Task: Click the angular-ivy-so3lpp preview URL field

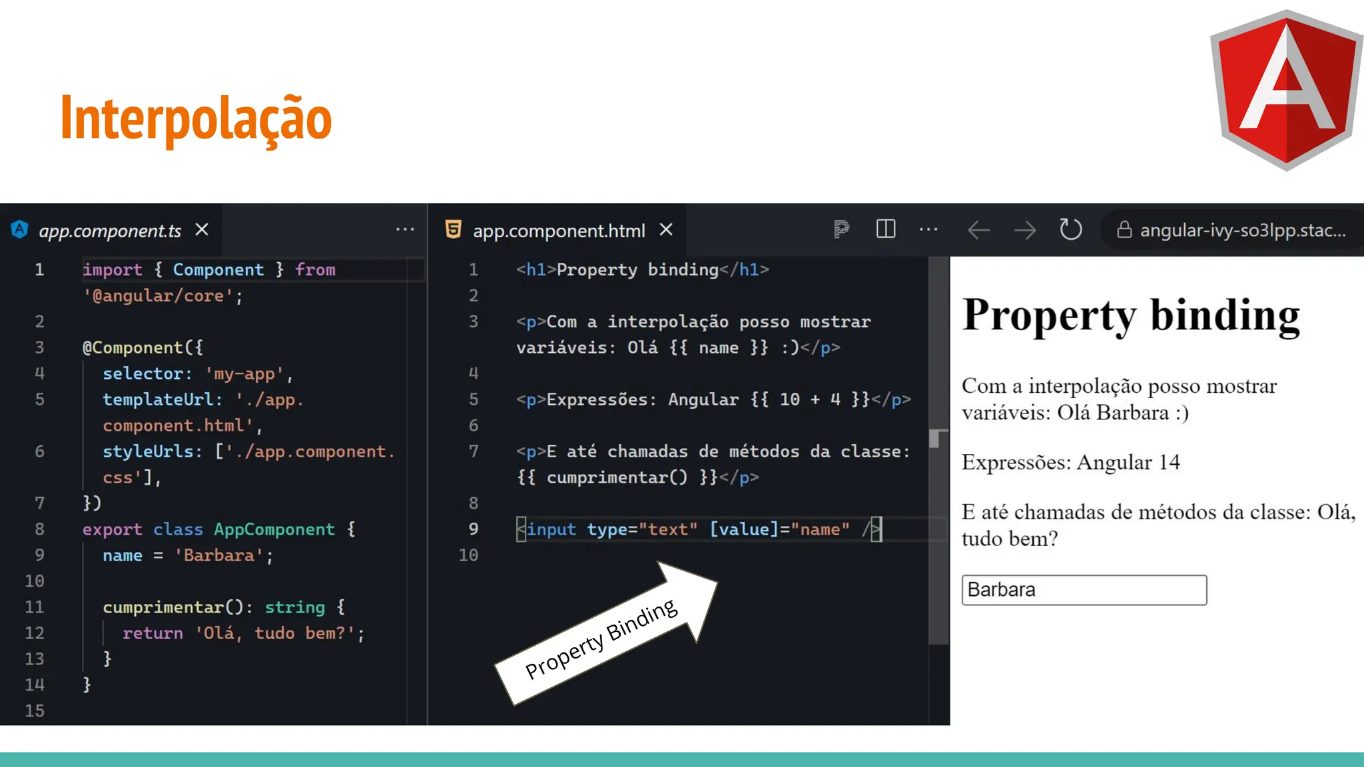Action: click(1242, 230)
